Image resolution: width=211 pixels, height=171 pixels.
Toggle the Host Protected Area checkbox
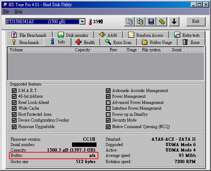click(x=14, y=114)
